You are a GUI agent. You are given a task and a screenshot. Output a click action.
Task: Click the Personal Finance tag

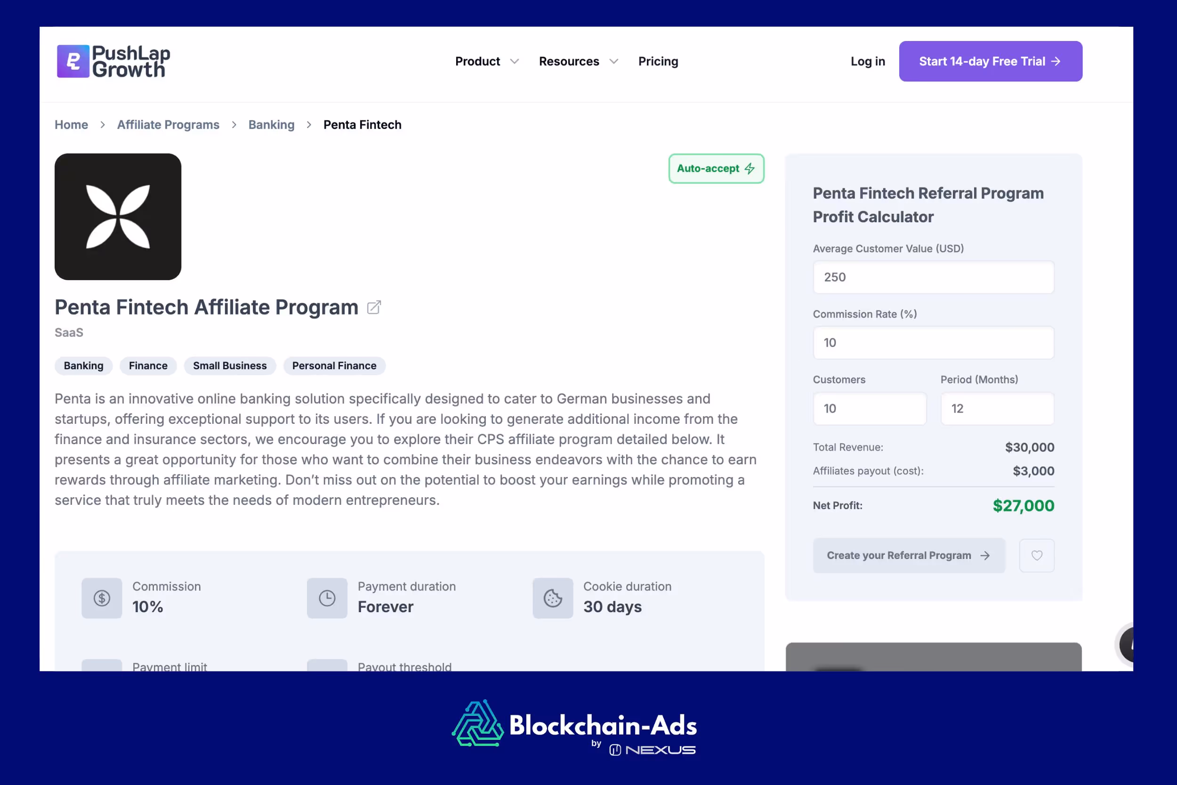tap(334, 365)
